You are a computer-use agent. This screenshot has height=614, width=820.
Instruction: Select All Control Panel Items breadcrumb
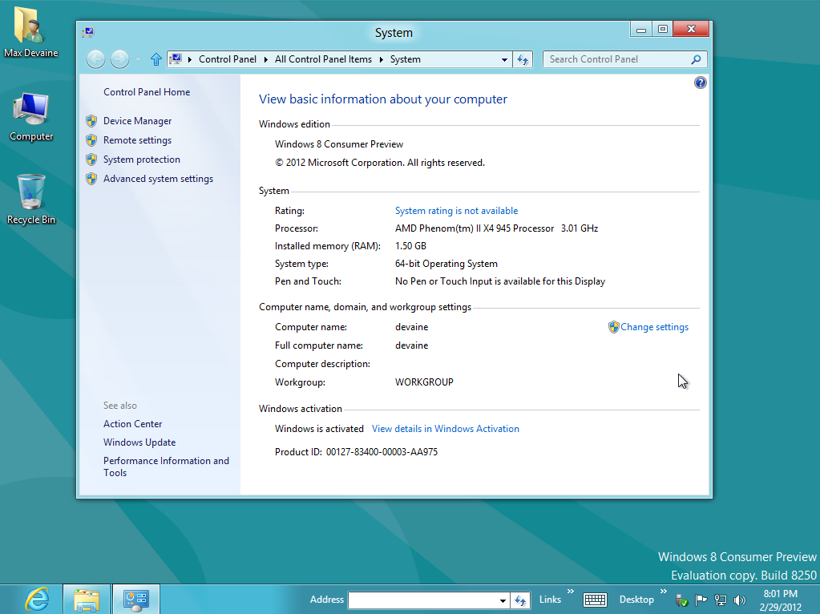coord(323,59)
